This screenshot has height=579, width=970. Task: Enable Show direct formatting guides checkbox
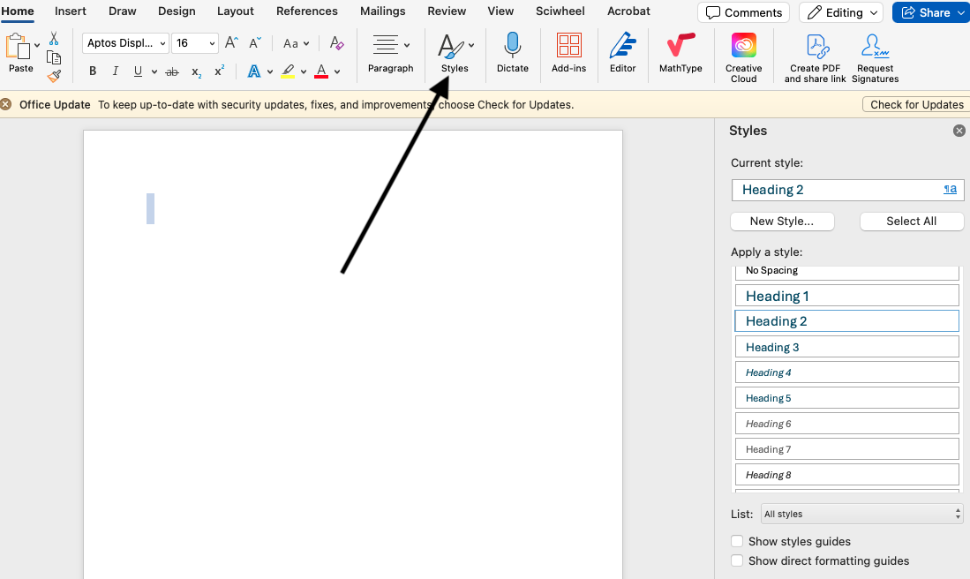(737, 560)
